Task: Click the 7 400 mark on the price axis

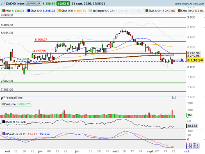Action: (x=191, y=97)
